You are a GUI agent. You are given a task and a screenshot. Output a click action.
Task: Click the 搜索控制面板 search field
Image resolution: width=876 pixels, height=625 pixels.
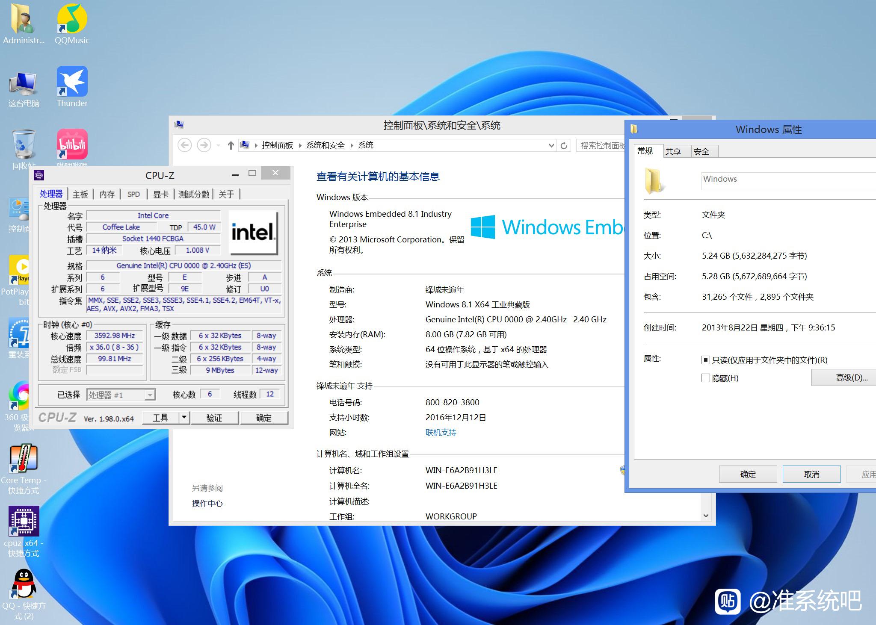[601, 146]
